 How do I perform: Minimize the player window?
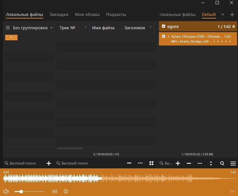coord(203,3)
